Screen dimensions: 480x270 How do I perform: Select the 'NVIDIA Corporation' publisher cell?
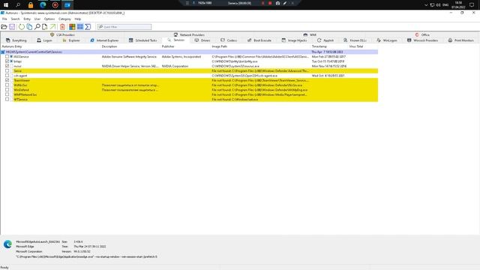[x=175, y=66]
